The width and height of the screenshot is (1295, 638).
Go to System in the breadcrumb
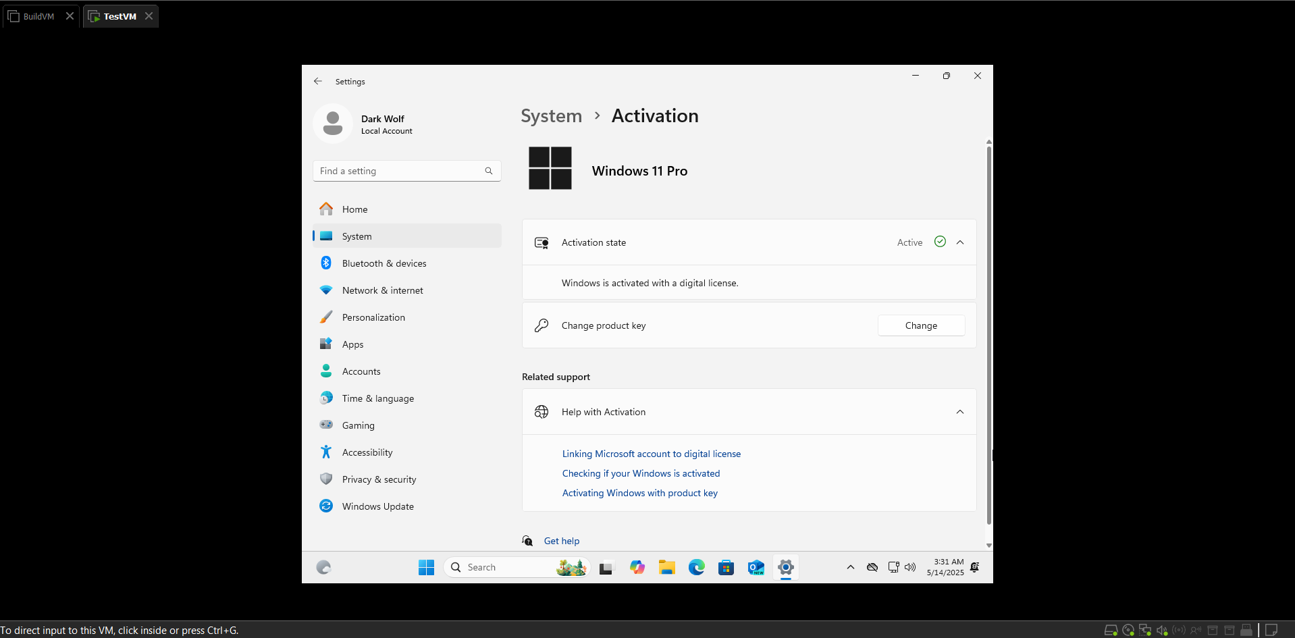(x=551, y=116)
